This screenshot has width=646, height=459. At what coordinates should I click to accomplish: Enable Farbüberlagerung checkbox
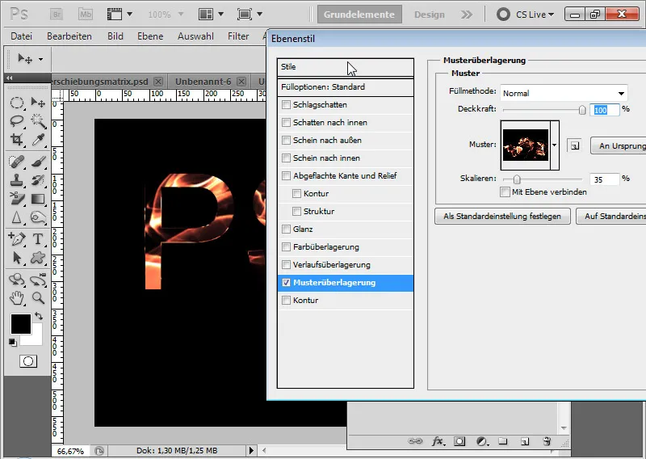(x=287, y=246)
